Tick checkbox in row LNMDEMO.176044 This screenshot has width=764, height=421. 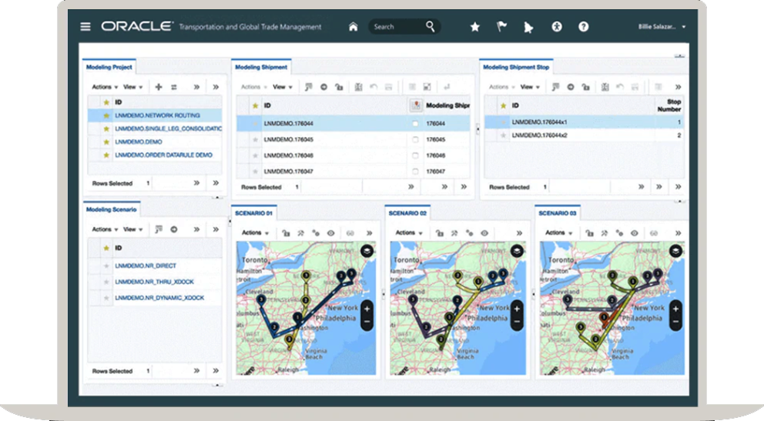tap(415, 124)
